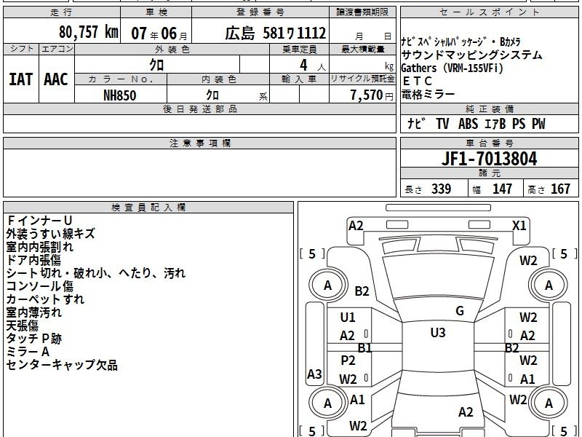The height and width of the screenshot is (437, 582).
Task: Click the タッチP跡 note
Action: click(x=33, y=339)
